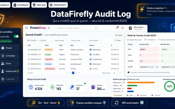The height and width of the screenshot is (109, 175).
Task: Expand the Marie Dupont account chevron
Action: point(145,28)
